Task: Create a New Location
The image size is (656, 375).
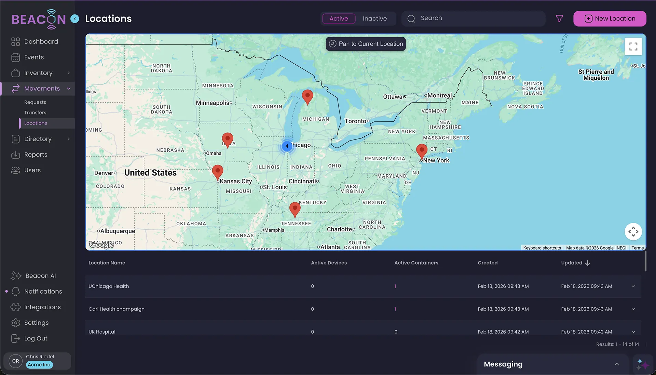Action: click(x=610, y=18)
